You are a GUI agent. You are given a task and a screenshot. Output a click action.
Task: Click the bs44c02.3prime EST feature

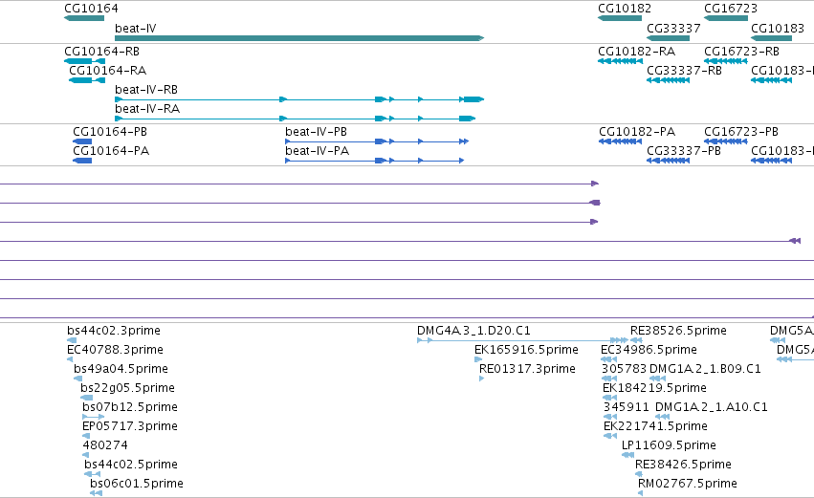[72, 340]
